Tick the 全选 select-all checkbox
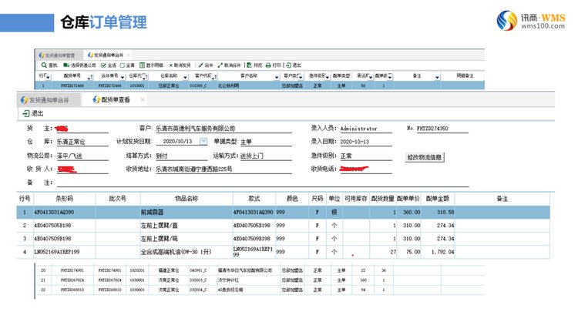The width and height of the screenshot is (578, 325). tap(103, 65)
